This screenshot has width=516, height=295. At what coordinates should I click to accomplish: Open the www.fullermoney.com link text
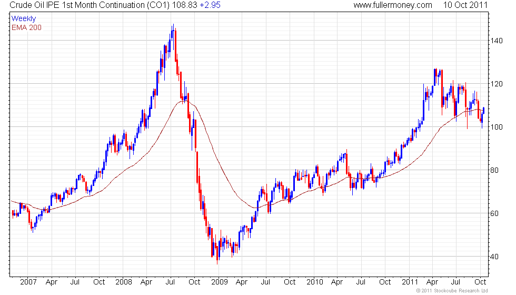click(x=393, y=5)
